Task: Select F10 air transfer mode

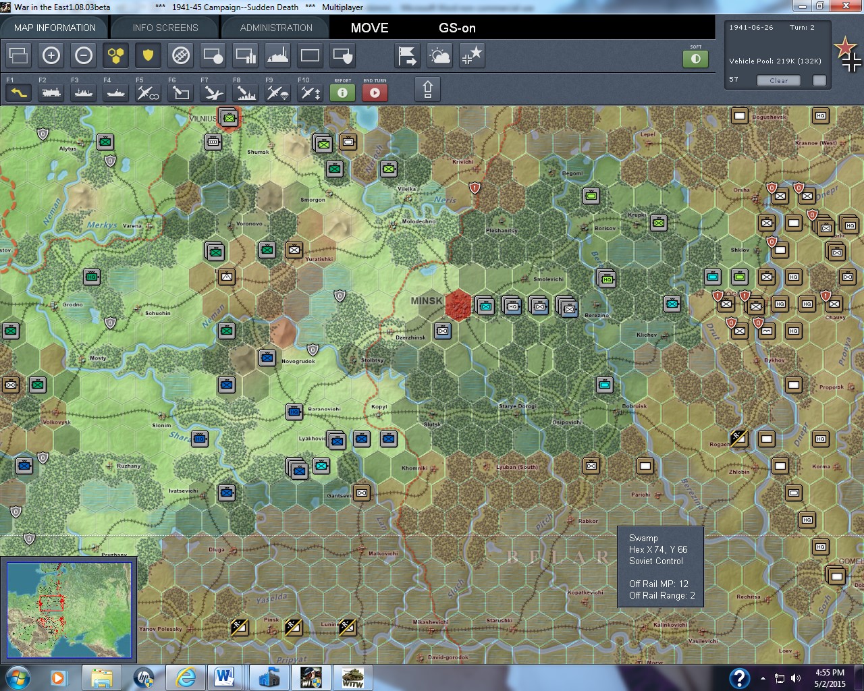Action: 310,92
